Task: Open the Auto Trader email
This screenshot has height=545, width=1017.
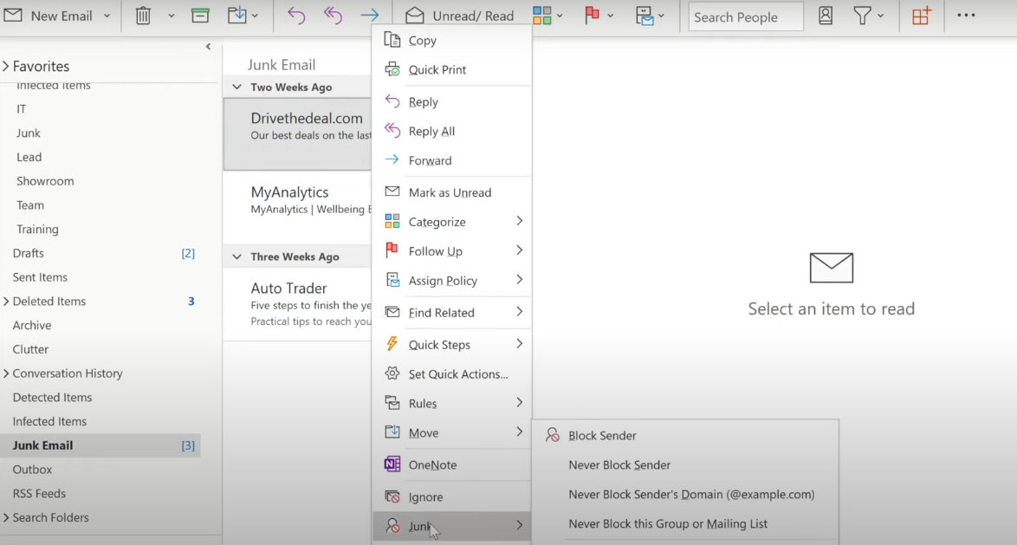Action: pyautogui.click(x=298, y=303)
